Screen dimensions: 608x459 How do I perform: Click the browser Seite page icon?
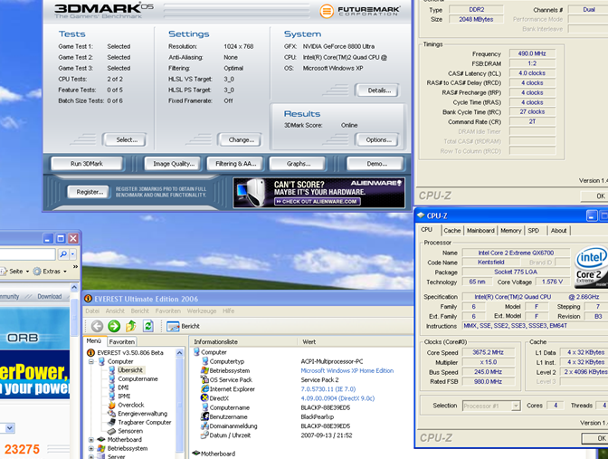pyautogui.click(x=4, y=272)
